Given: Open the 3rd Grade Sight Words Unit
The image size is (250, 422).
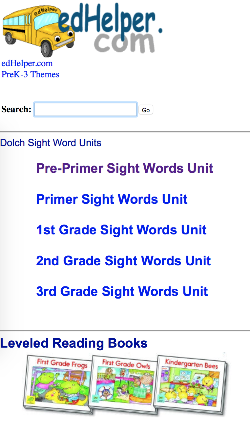Looking at the screenshot, I should 122,291.
